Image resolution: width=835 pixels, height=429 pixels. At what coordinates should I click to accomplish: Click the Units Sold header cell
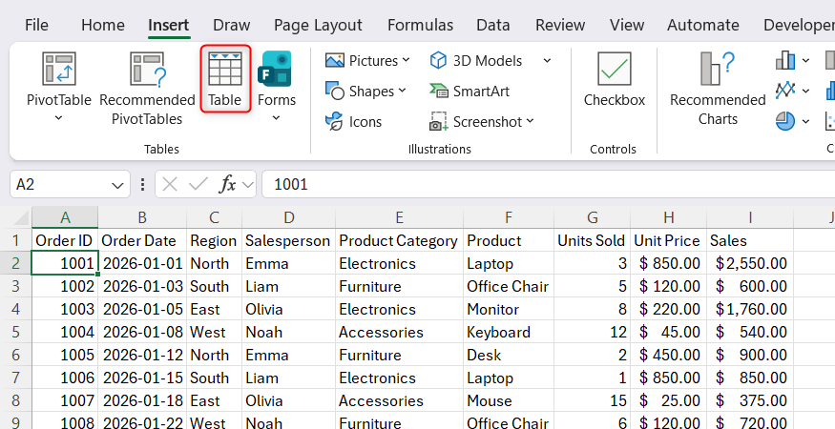coord(593,240)
